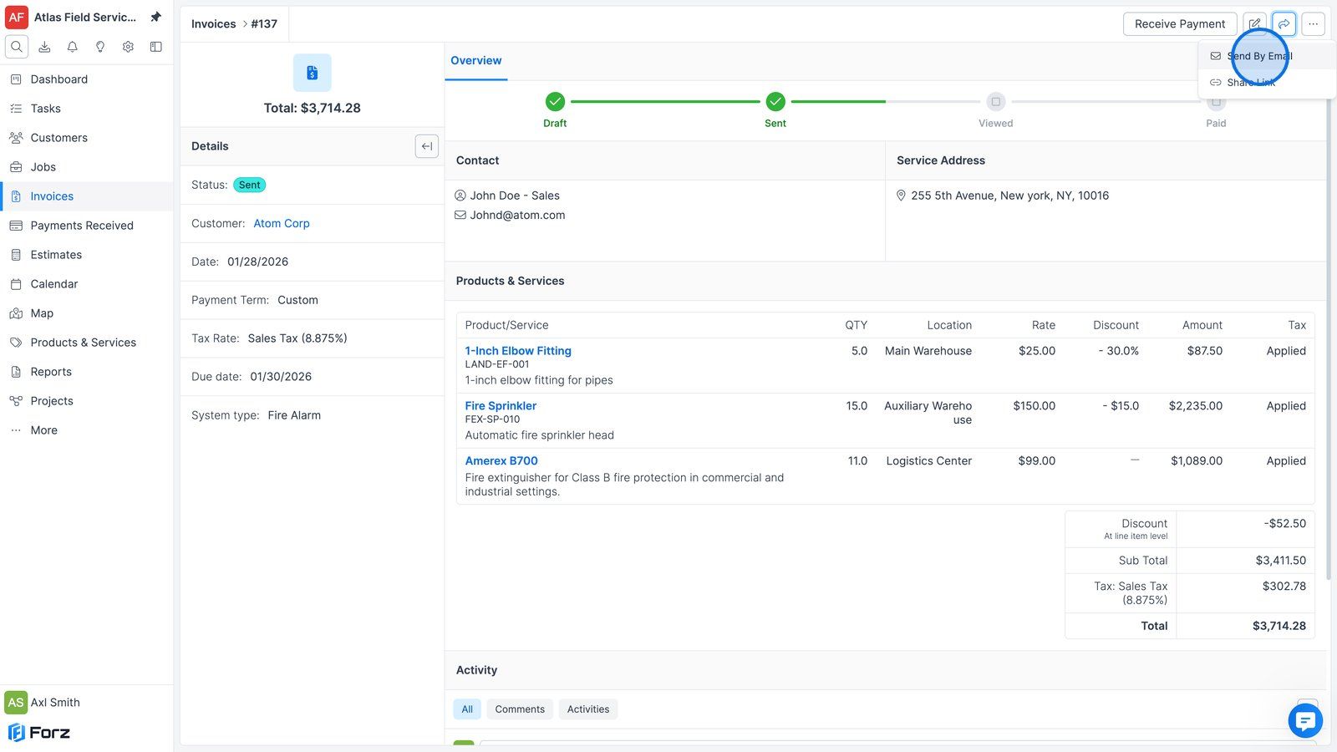
Task: Filter activity by Comments
Action: (x=520, y=709)
